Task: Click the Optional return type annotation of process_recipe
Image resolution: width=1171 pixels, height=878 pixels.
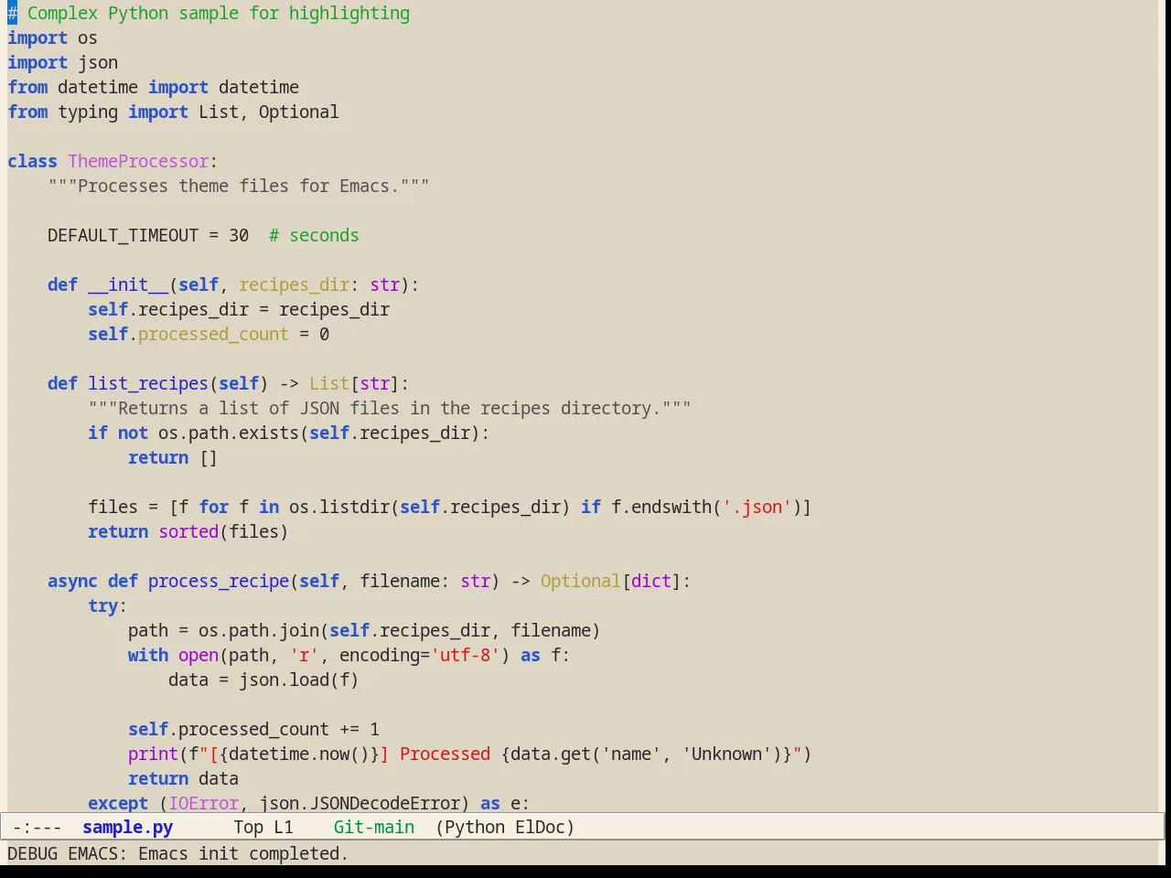Action: (580, 582)
